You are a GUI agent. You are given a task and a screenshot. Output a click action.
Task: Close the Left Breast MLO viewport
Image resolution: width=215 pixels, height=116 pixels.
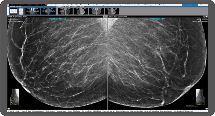click(207, 17)
